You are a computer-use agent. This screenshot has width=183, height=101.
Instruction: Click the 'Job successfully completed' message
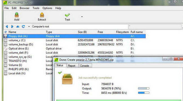click(95, 78)
